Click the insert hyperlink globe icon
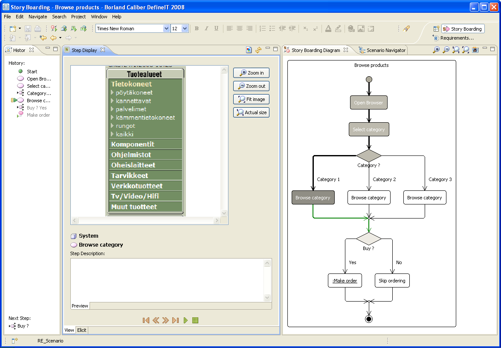 pos(351,29)
